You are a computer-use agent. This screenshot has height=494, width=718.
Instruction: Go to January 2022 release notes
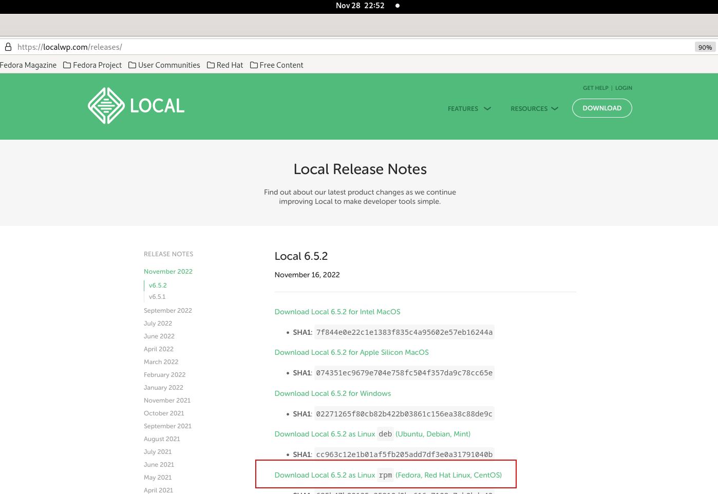click(163, 388)
